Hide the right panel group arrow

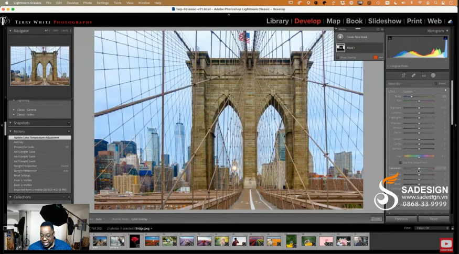[455, 125]
